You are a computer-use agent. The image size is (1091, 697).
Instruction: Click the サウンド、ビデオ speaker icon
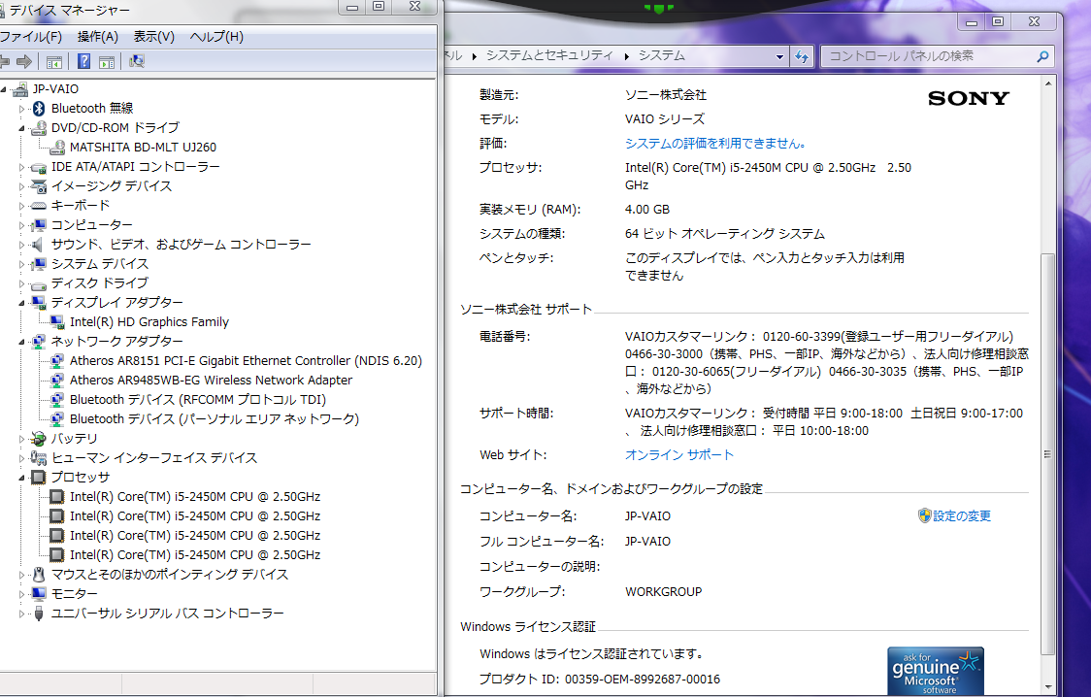click(39, 245)
